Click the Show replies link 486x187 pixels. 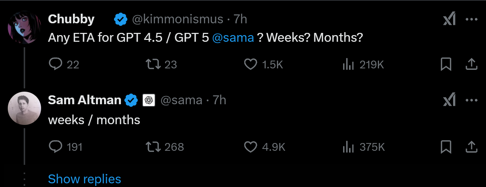84,179
